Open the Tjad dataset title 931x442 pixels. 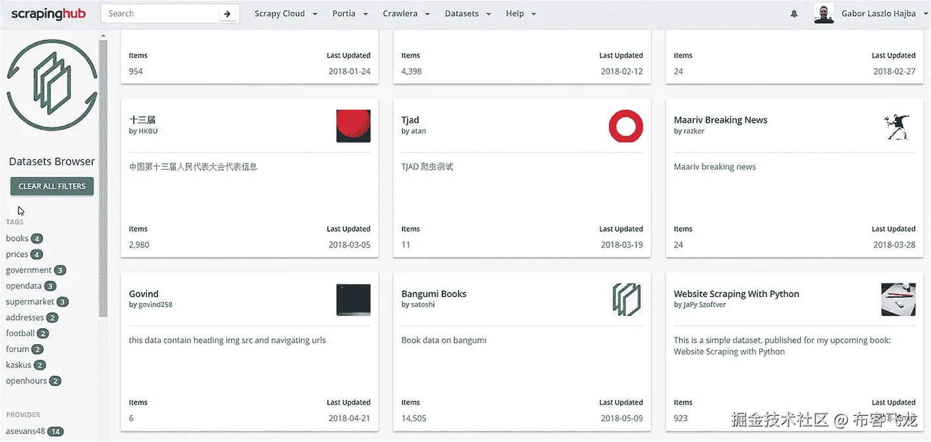pos(410,120)
